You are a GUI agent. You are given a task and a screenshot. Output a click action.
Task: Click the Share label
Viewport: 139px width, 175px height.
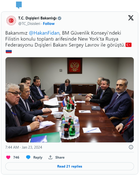tap(60, 157)
